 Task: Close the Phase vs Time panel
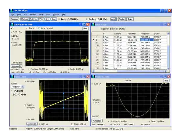(x=169, y=77)
